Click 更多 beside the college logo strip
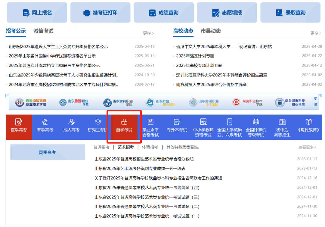325x227 pixels. [316, 101]
